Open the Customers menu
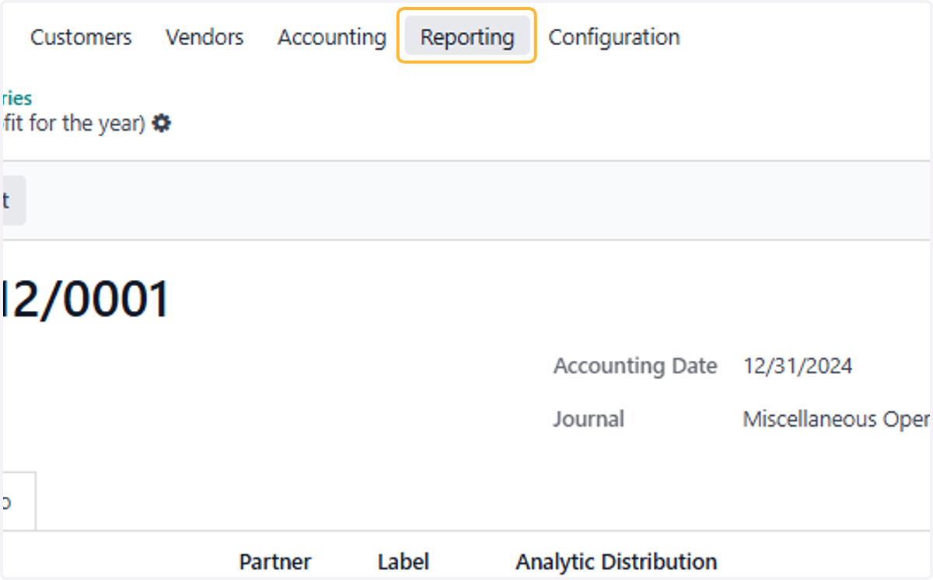Viewport: 933px width, 580px height. [x=81, y=37]
